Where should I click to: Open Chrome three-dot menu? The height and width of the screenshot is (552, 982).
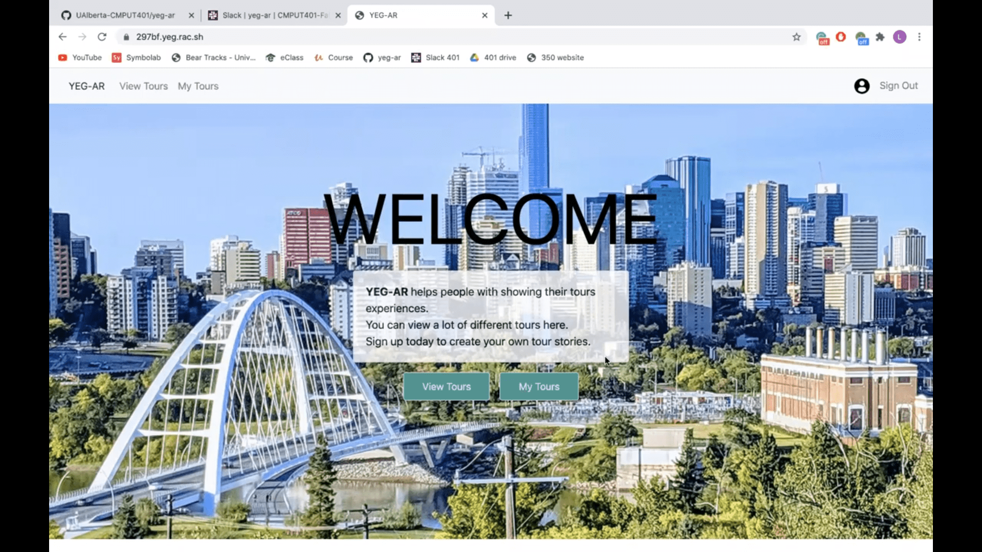919,37
